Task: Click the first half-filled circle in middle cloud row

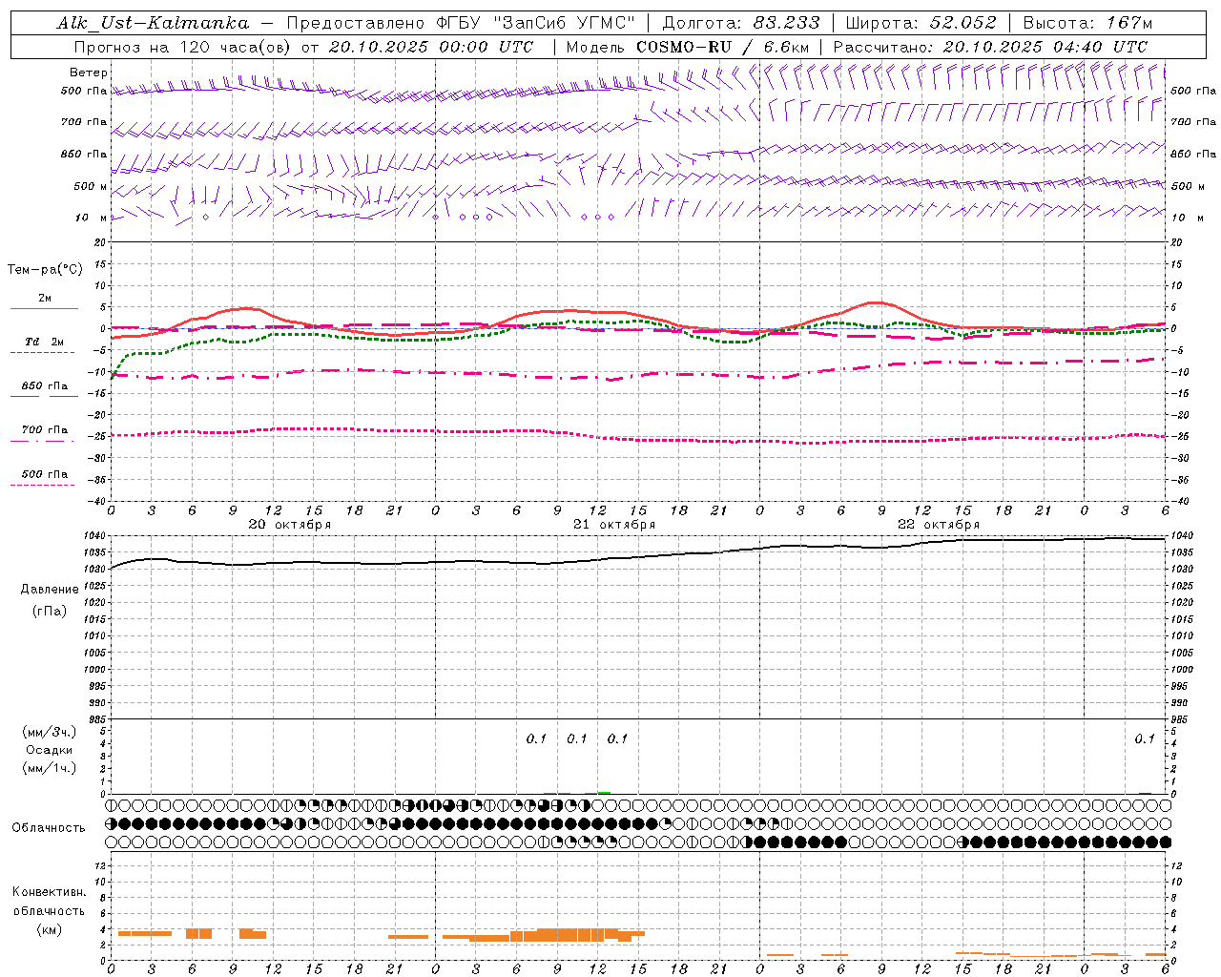Action: pyautogui.click(x=112, y=823)
